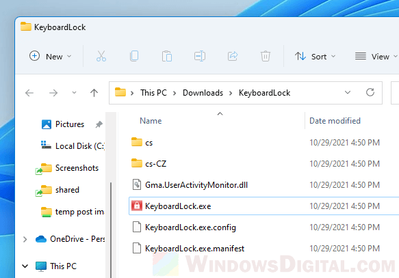Select the cs-CZ folder
Screen dimensions: 399x278
point(264,164)
